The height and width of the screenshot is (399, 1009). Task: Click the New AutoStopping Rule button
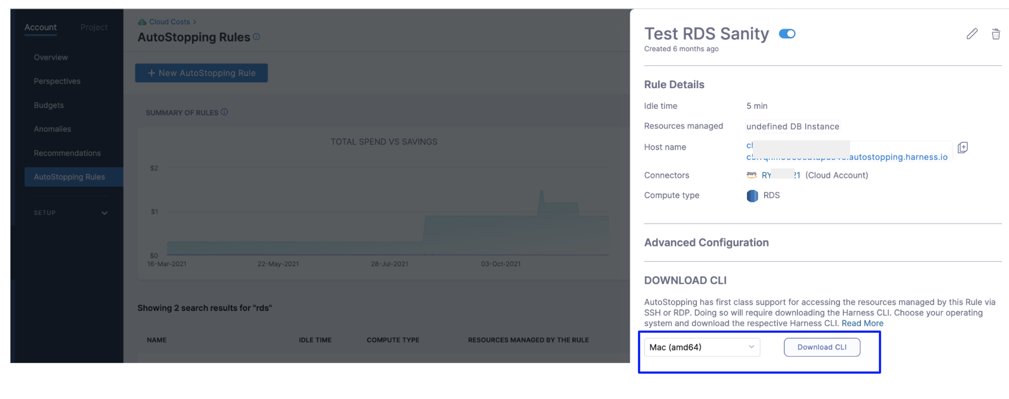pyautogui.click(x=201, y=73)
